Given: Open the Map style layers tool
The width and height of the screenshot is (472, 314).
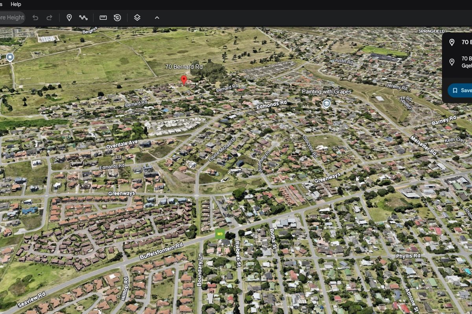Looking at the screenshot, I should (137, 18).
